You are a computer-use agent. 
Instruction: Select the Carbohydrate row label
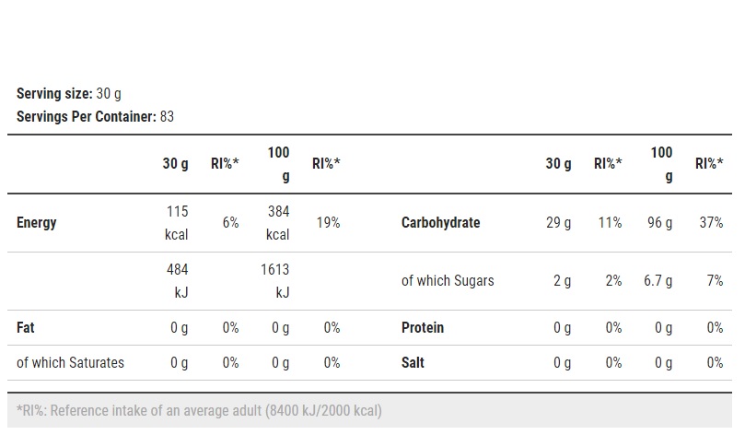[x=440, y=223]
